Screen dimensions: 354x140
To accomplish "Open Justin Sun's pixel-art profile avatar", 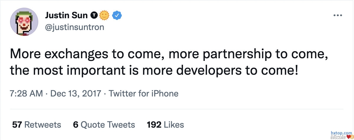I will [x=24, y=22].
